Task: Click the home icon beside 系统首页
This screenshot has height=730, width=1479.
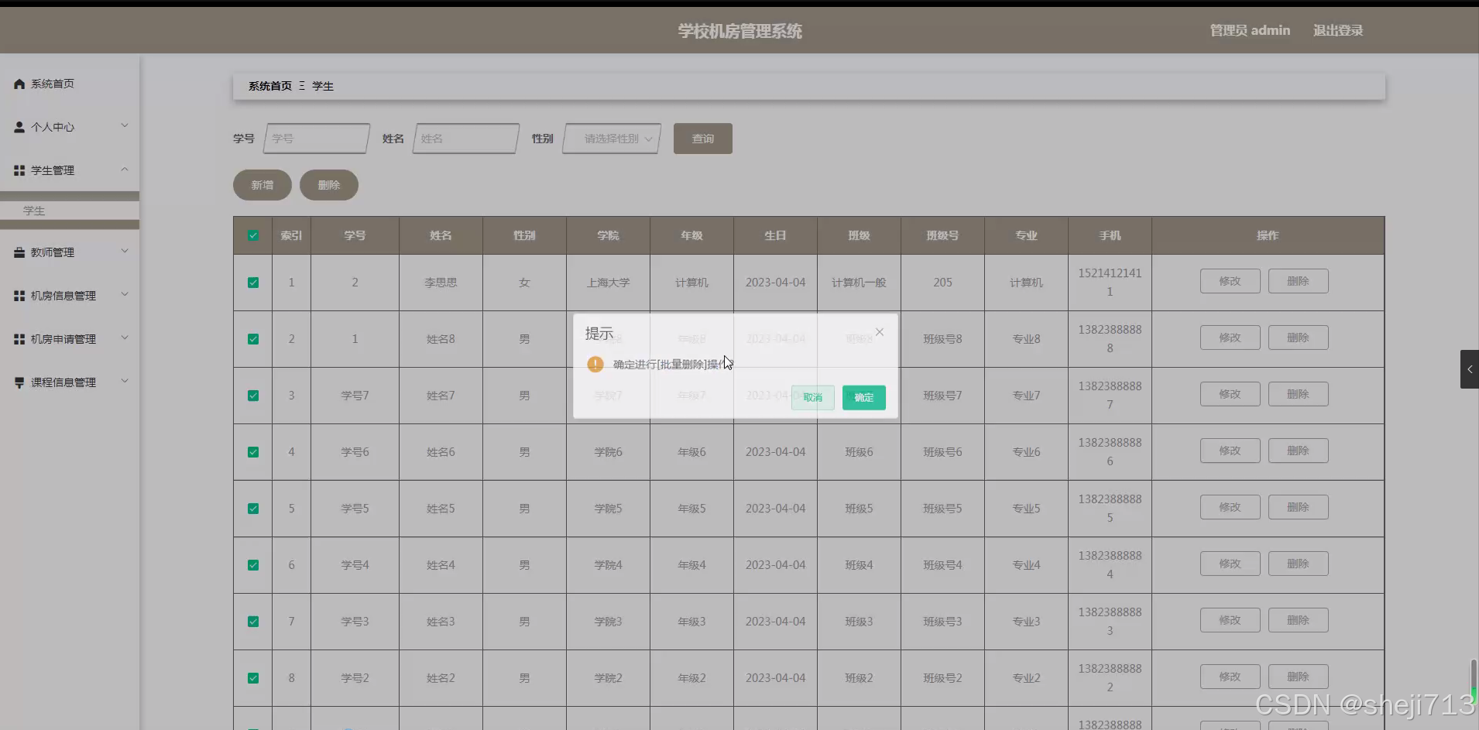Action: pos(19,83)
